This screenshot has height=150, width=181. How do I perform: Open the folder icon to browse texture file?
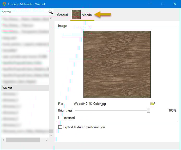point(153,104)
